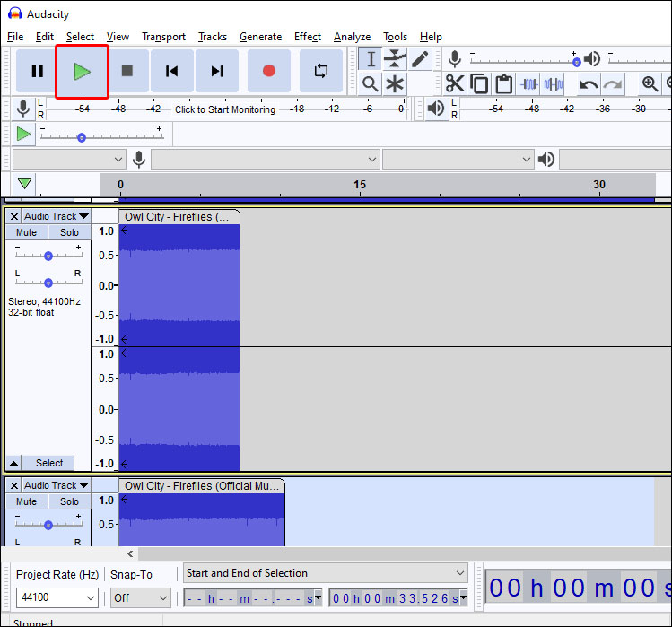Close the first Audio Track

click(x=14, y=216)
